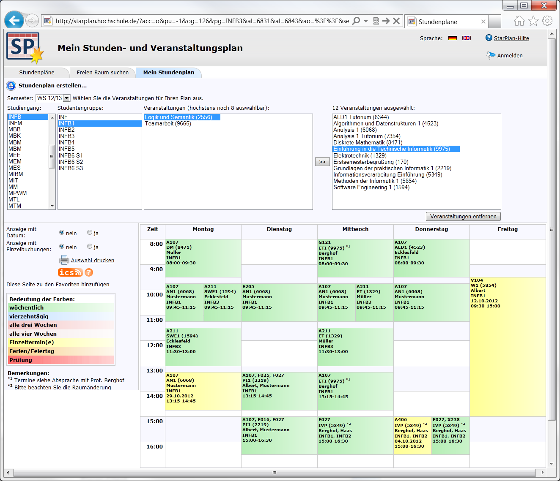This screenshot has width=560, height=481.
Task: Select ja for Anzeige mit Einzelbuchungen
Action: click(x=90, y=246)
